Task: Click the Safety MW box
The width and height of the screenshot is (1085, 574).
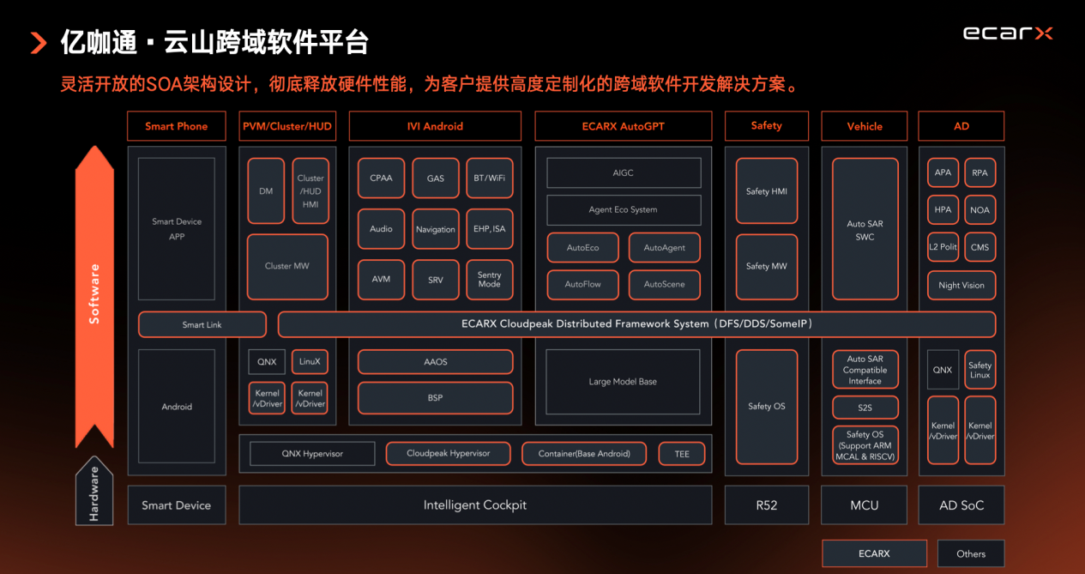Action: tap(767, 267)
